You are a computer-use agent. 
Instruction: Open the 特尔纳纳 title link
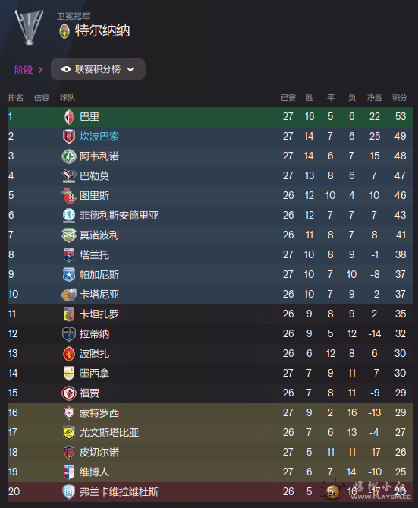click(102, 31)
